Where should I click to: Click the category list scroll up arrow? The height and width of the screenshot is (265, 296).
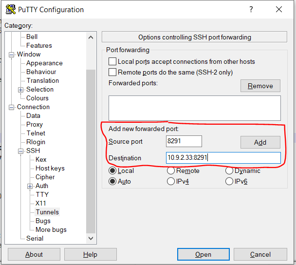tap(91, 38)
